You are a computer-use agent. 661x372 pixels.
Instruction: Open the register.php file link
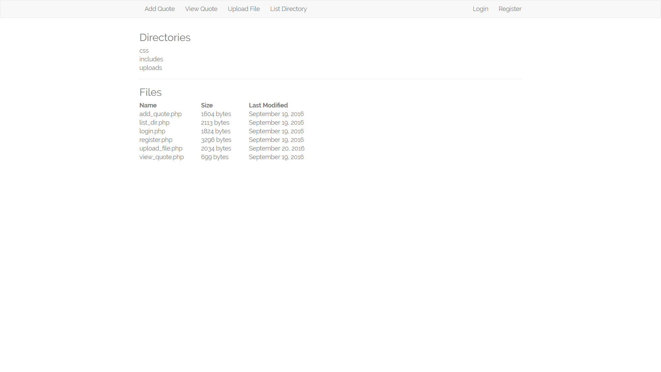coord(156,139)
